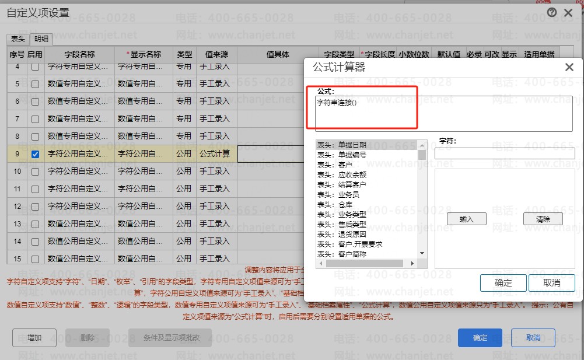
Task: Toggle the 启用 checkbox in row 5
Action: point(36,84)
